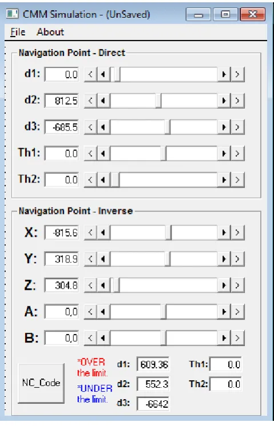274x426 pixels.
Task: Click d1 row outer left chevron
Action: coord(90,74)
